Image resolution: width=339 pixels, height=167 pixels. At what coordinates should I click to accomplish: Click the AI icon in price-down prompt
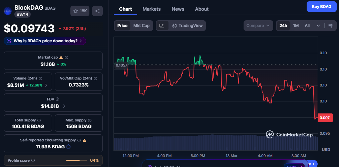click(9, 41)
